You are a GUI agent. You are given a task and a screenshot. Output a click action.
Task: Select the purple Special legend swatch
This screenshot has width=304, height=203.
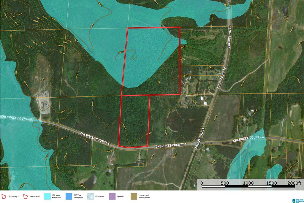112,196
